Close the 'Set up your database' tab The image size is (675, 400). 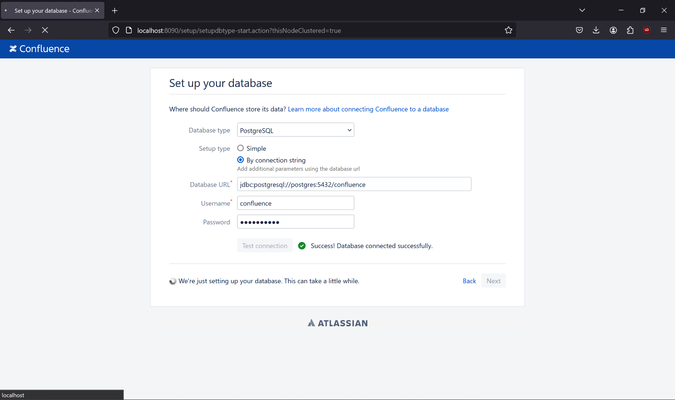[97, 11]
